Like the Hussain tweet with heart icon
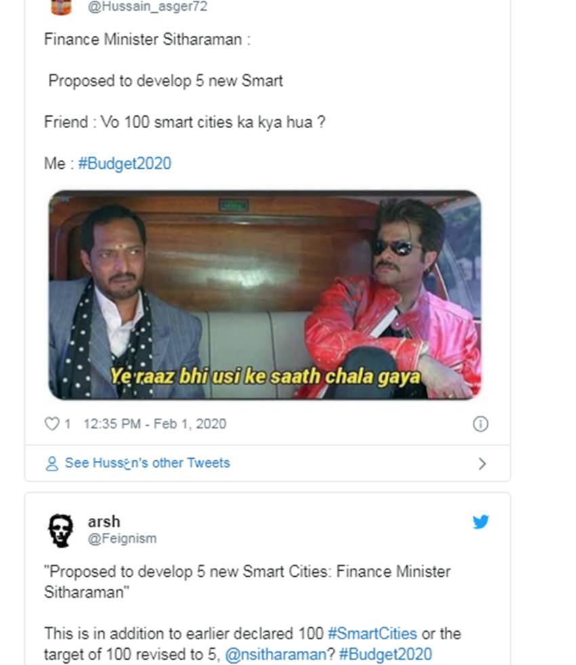Image resolution: width=576 pixels, height=665 pixels. tap(52, 424)
